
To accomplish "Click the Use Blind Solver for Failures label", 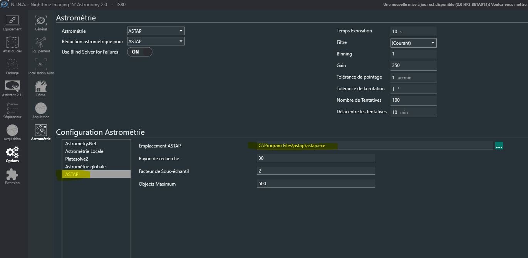I will (90, 52).
